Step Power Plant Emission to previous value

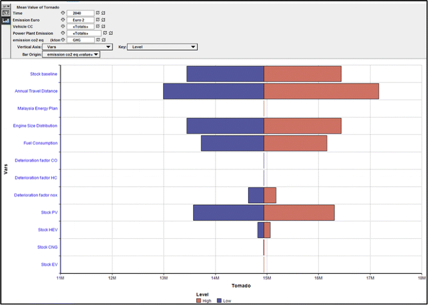click(x=105, y=33)
